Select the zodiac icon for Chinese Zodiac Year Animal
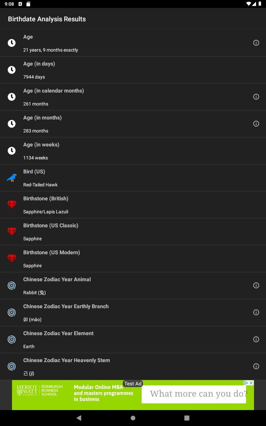This screenshot has height=426, width=266. 11,285
